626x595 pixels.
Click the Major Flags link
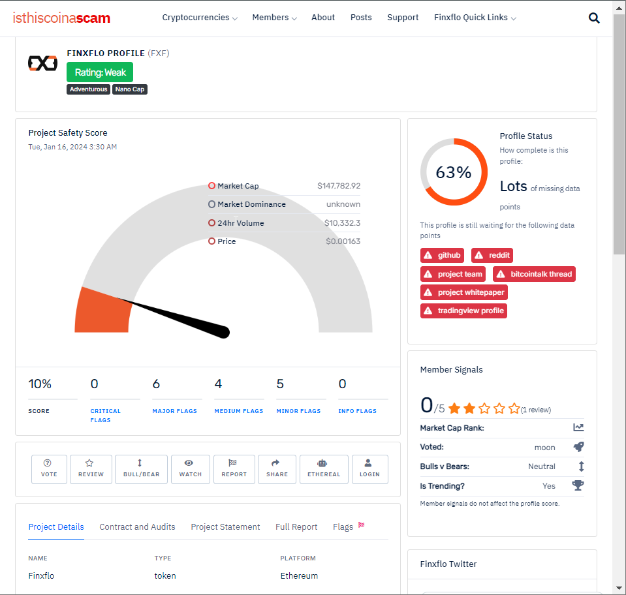tap(174, 411)
